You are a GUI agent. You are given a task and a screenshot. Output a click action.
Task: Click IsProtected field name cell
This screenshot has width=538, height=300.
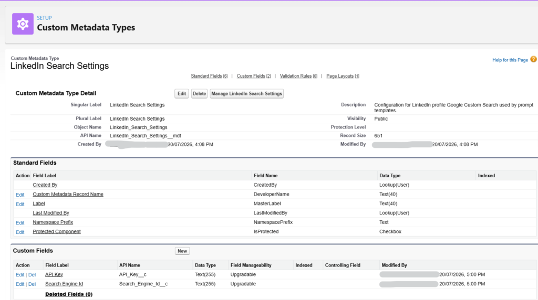[x=266, y=231]
